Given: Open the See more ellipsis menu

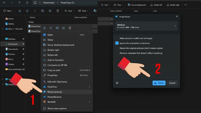Looking at the screenshot, I should click(185, 5).
